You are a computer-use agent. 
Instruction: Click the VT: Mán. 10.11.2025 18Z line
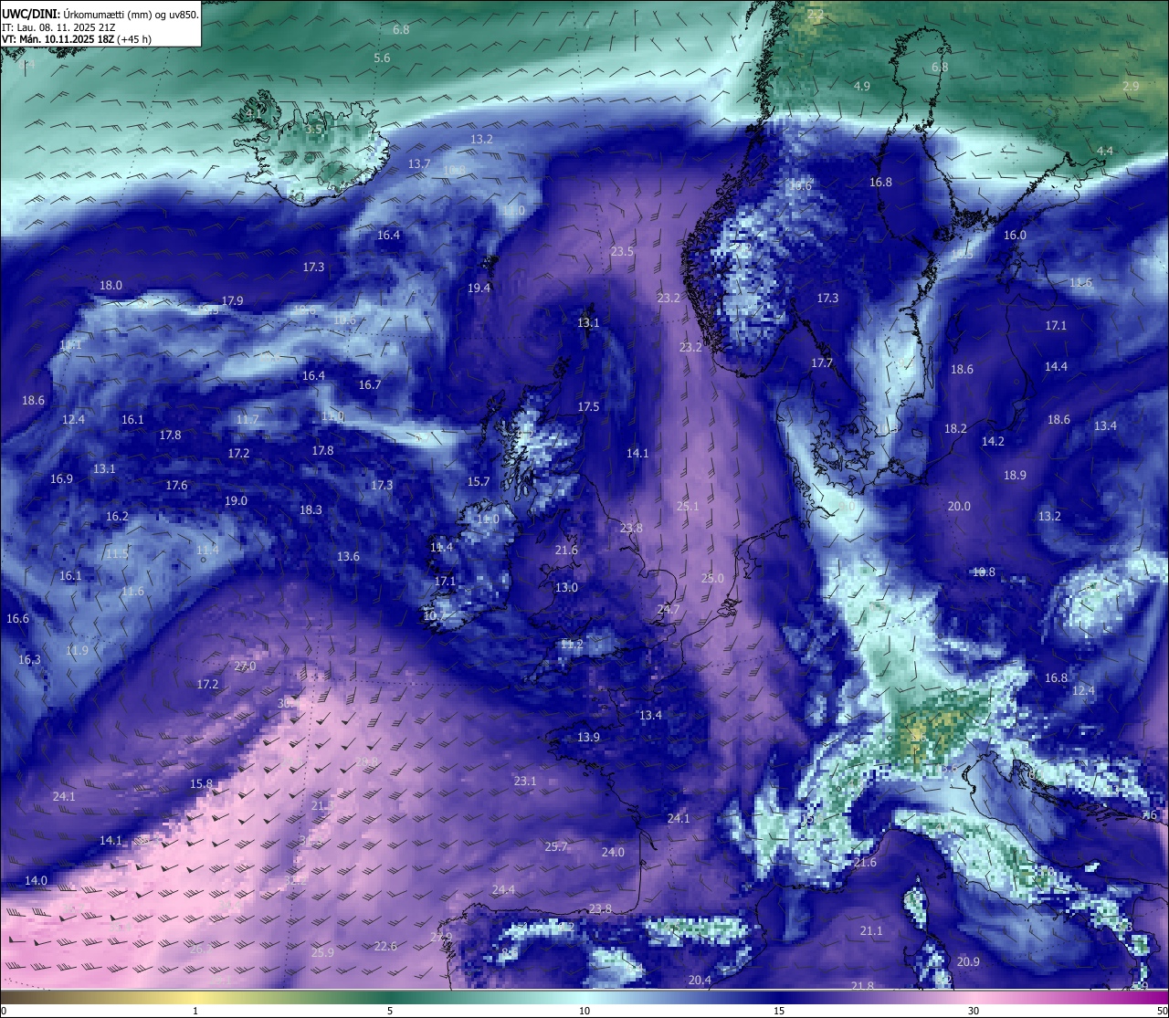coord(77,39)
